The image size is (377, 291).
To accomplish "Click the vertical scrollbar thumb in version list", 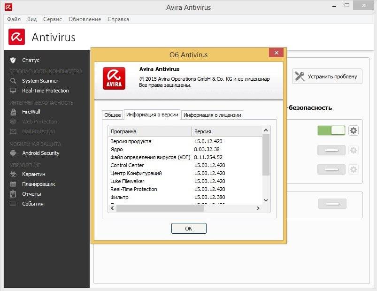I will pos(266,155).
